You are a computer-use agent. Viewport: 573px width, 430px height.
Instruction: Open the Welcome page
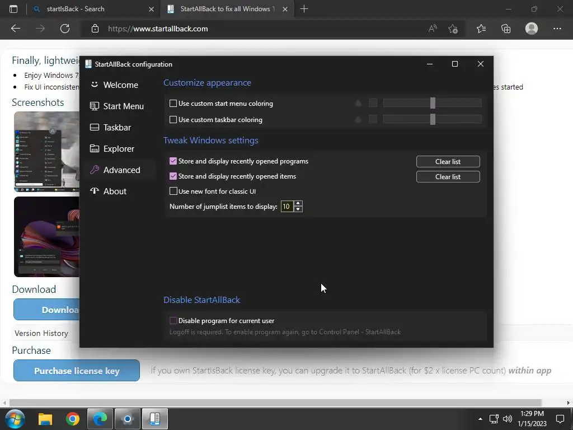tap(119, 85)
